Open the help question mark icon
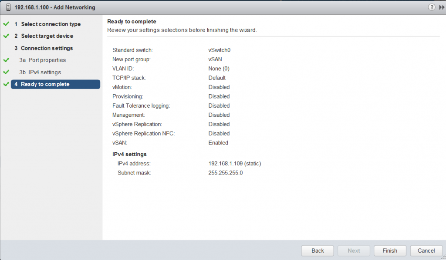Viewport: 446px width, 260px height. point(432,7)
